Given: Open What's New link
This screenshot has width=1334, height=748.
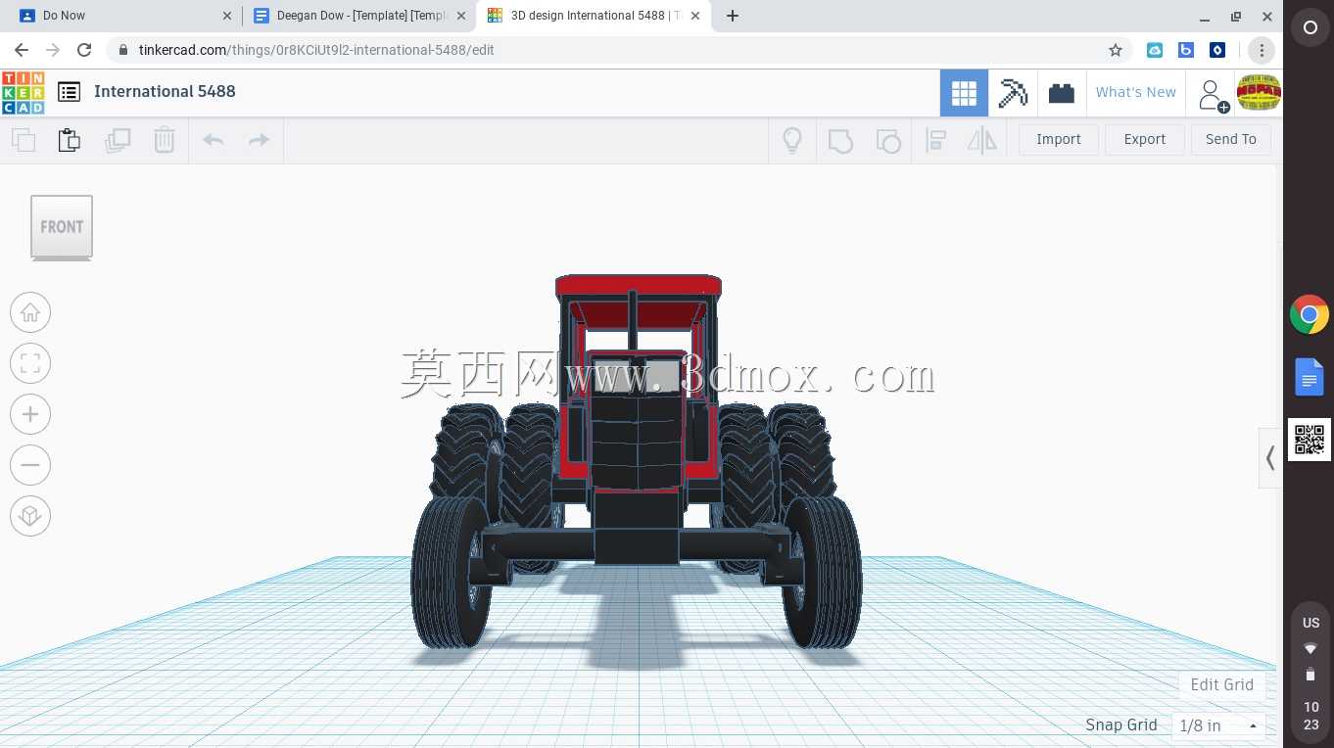Looking at the screenshot, I should 1135,92.
